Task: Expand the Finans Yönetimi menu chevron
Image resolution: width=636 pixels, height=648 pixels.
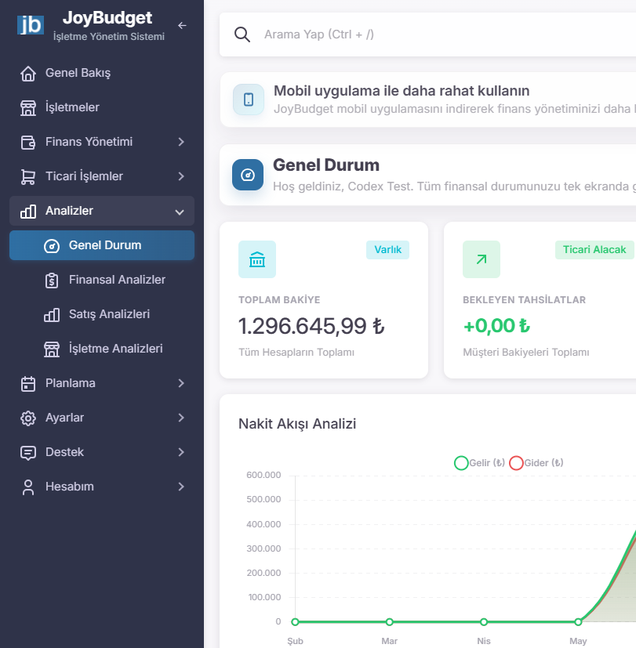Action: point(181,142)
